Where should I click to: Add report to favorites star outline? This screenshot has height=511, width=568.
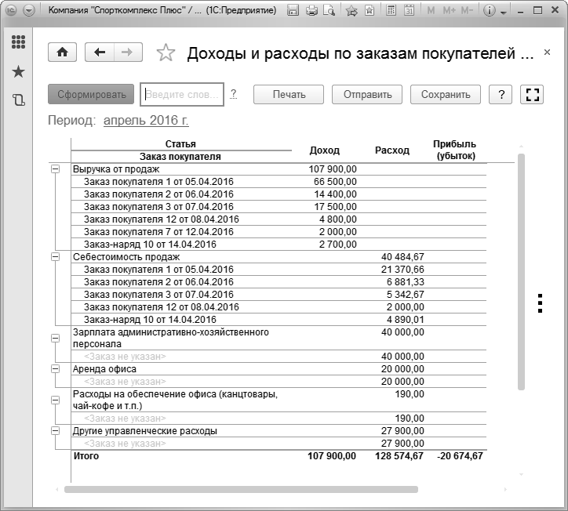(166, 53)
